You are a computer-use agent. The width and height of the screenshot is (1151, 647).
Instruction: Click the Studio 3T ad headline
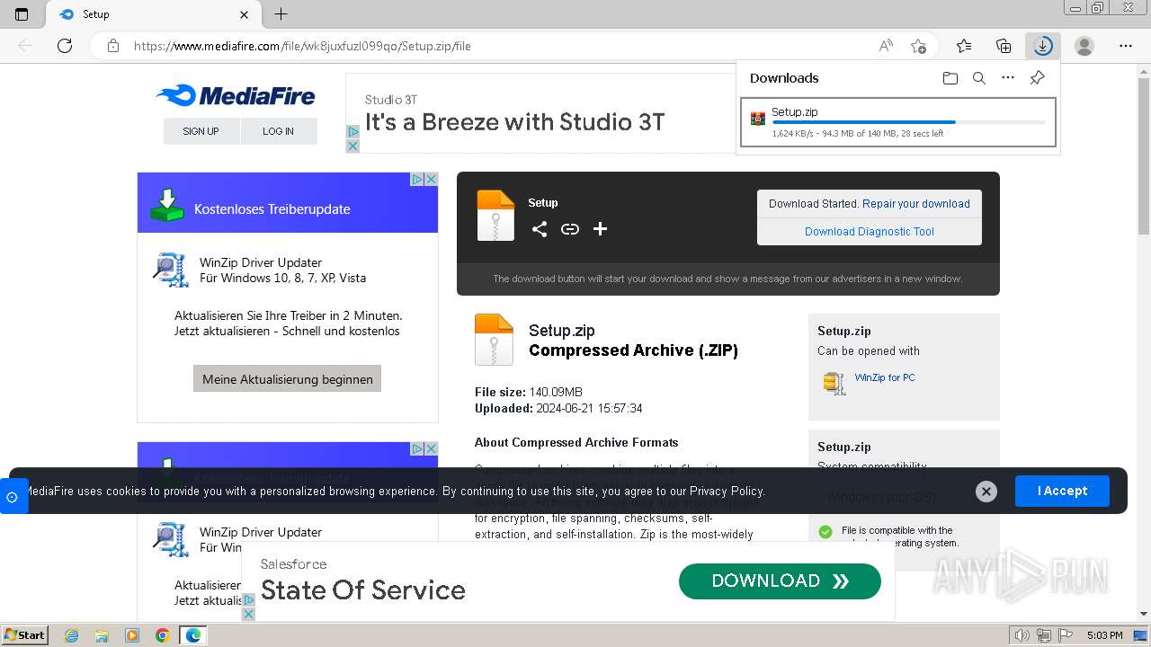point(514,122)
